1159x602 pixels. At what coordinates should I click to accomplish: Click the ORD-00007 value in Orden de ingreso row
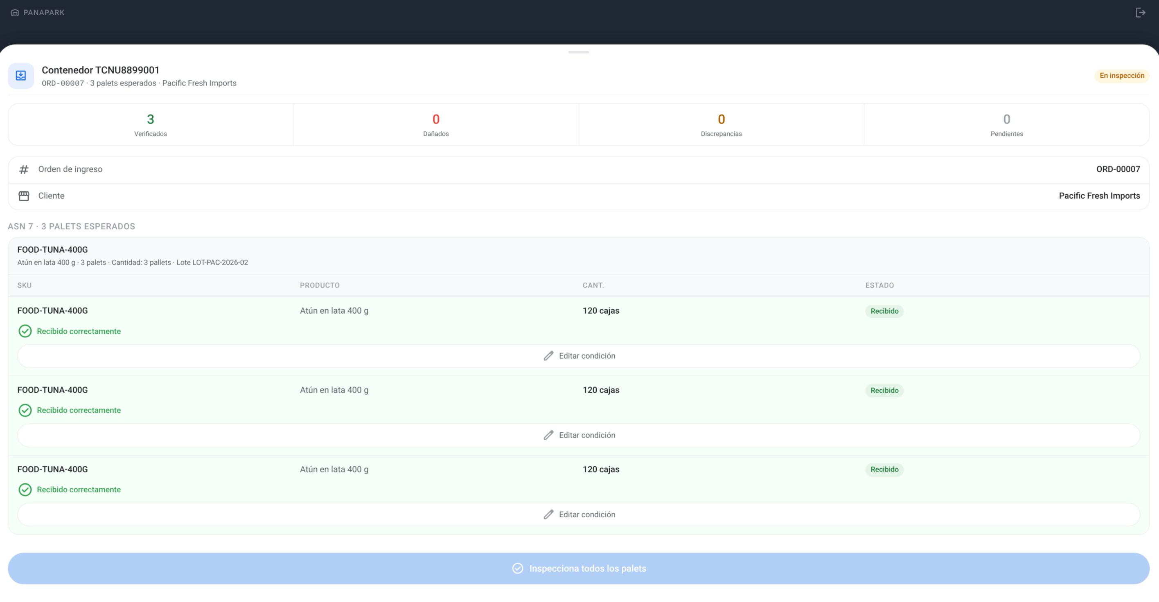[1118, 169]
